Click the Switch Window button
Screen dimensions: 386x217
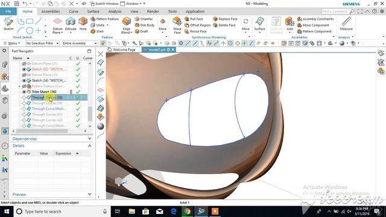pyautogui.click(x=104, y=4)
